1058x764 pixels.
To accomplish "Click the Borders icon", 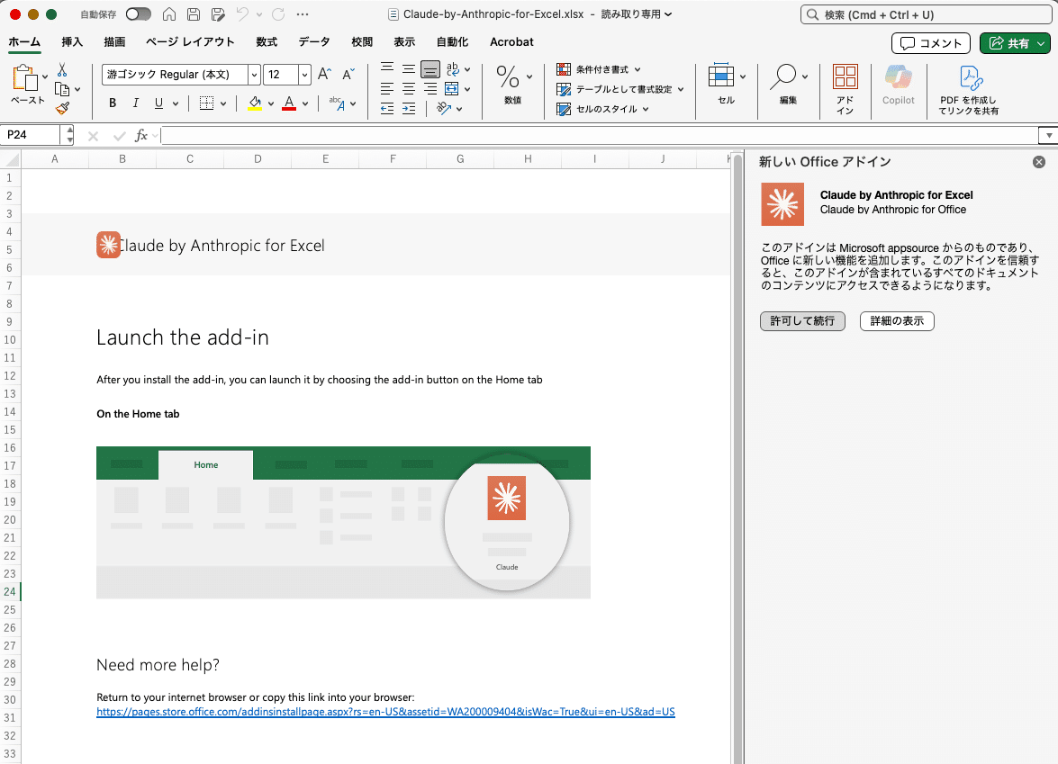I will [x=206, y=103].
